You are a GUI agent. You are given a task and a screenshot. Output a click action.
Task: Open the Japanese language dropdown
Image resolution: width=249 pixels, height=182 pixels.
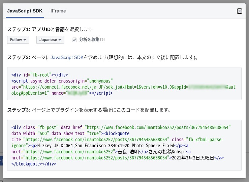[x=50, y=40]
